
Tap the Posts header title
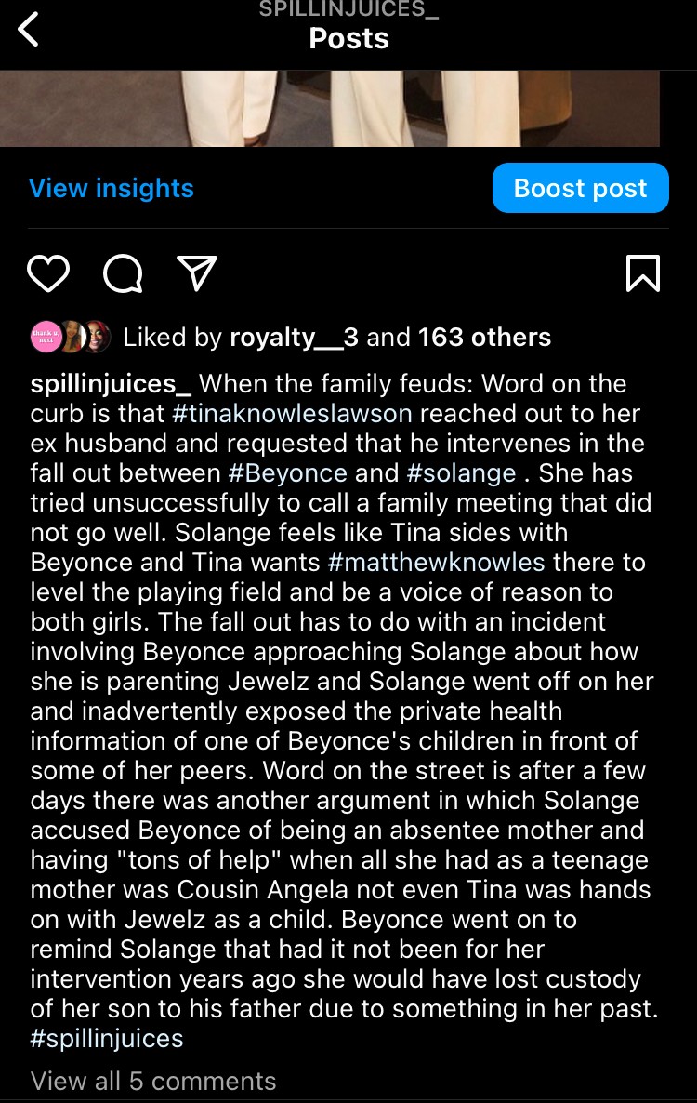[348, 39]
